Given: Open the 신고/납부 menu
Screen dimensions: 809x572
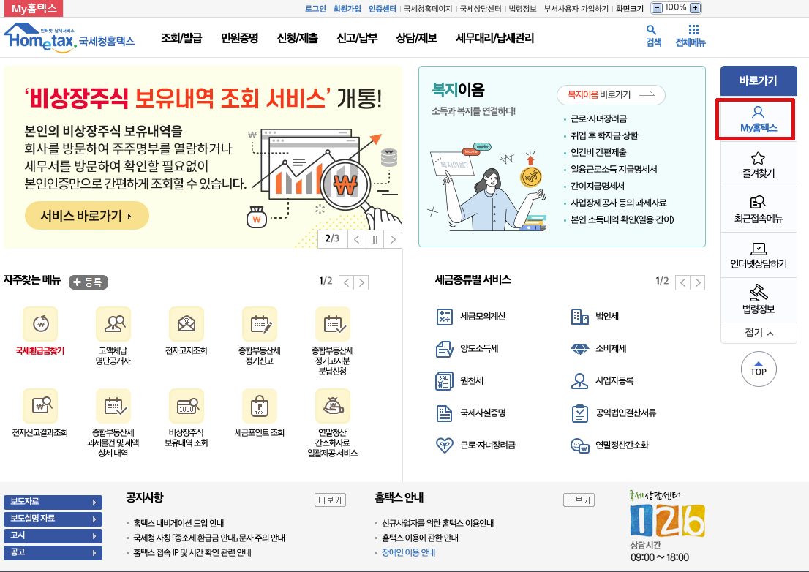Looking at the screenshot, I should click(x=357, y=38).
